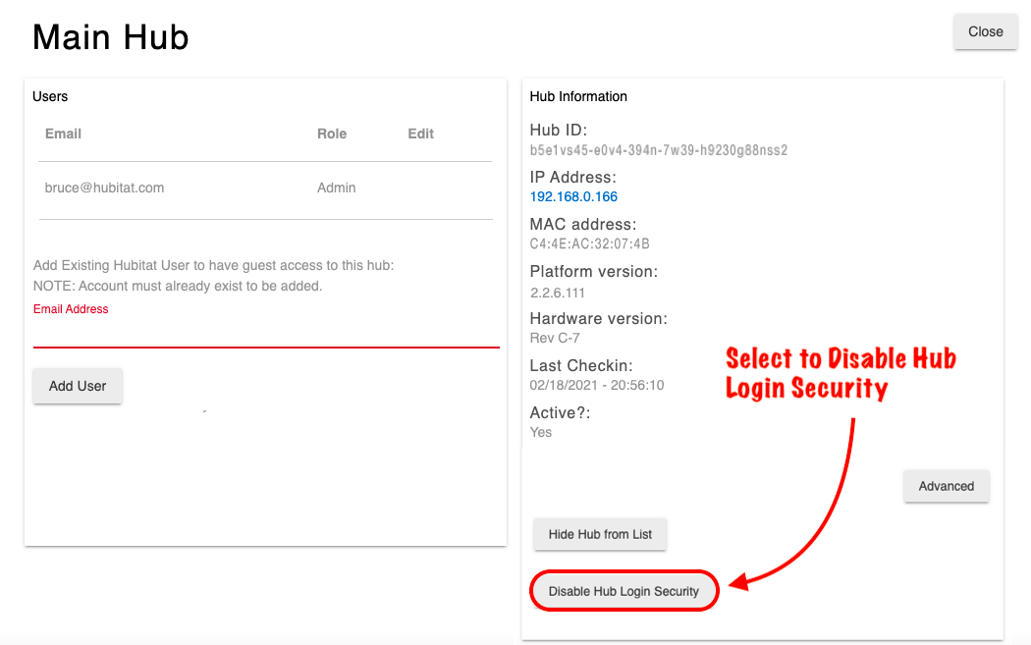Select the bruce@hubitat.com user entry
The image size is (1031, 645).
click(x=105, y=188)
